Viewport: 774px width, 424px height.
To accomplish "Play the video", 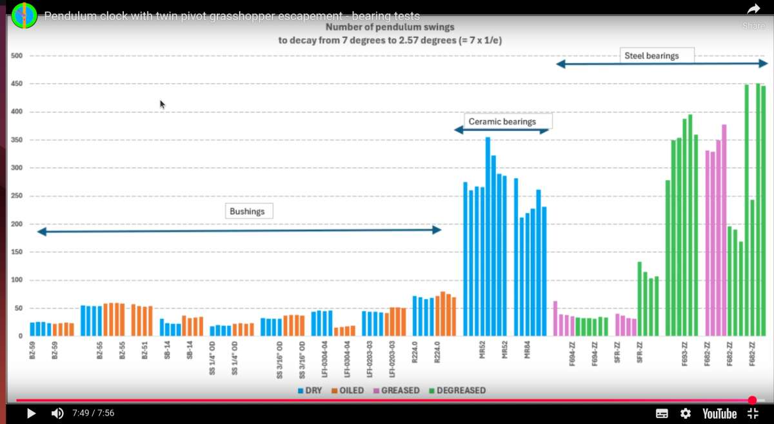I will (x=31, y=414).
